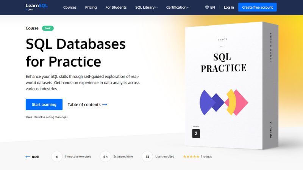Click the 84 users enrolled circle
This screenshot has width=303, height=170.
[x=147, y=157]
